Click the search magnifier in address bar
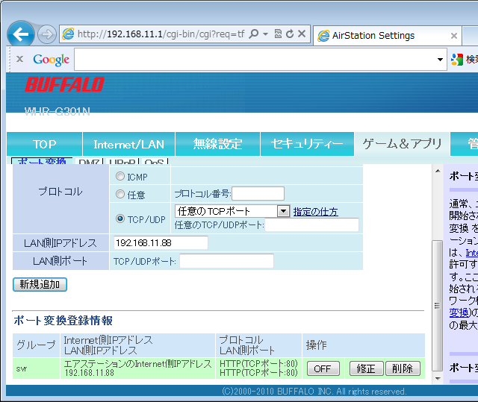 [x=253, y=34]
